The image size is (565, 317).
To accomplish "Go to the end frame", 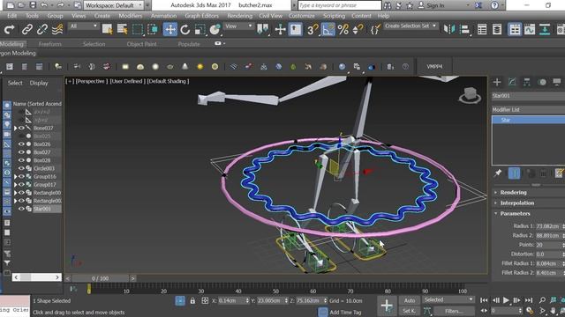I will [x=528, y=300].
